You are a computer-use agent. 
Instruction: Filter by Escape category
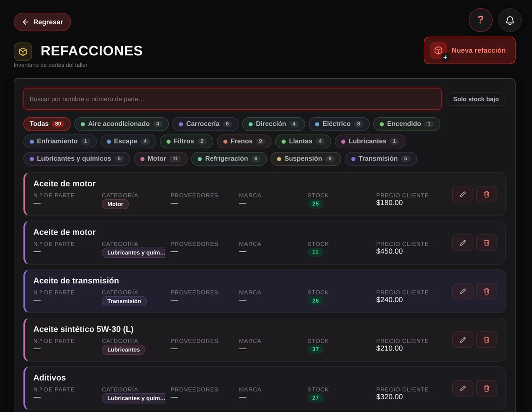point(128,141)
